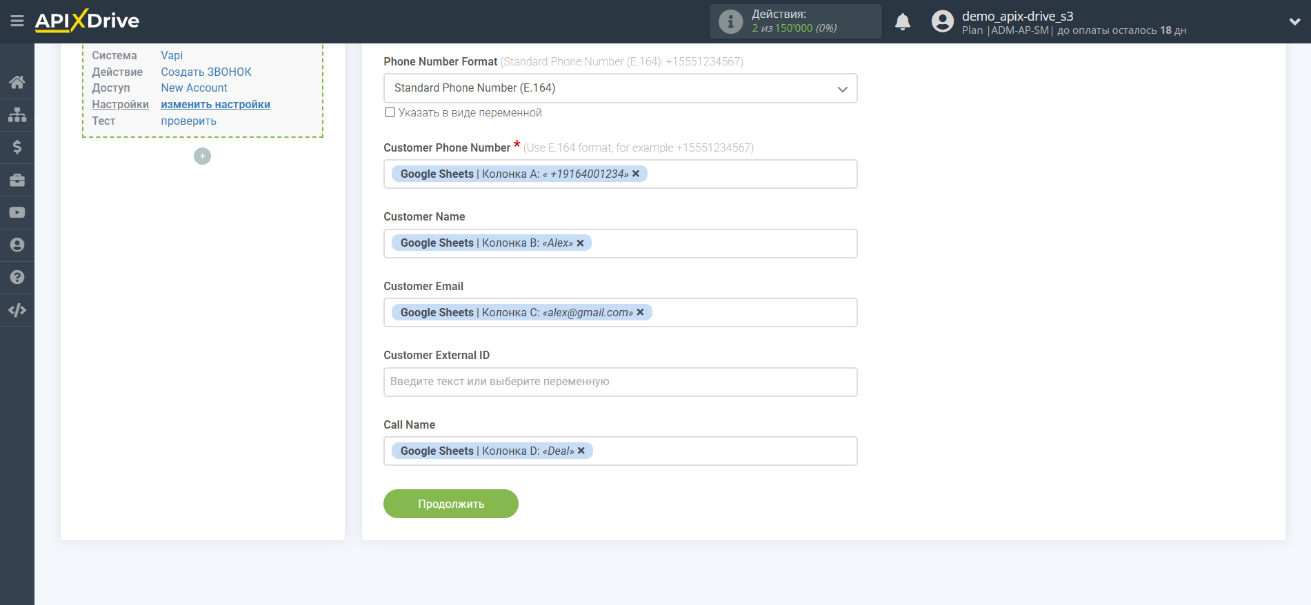Viewport: 1311px width, 605px height.
Task: Open the Phone Number Format dropdown
Action: pos(620,88)
